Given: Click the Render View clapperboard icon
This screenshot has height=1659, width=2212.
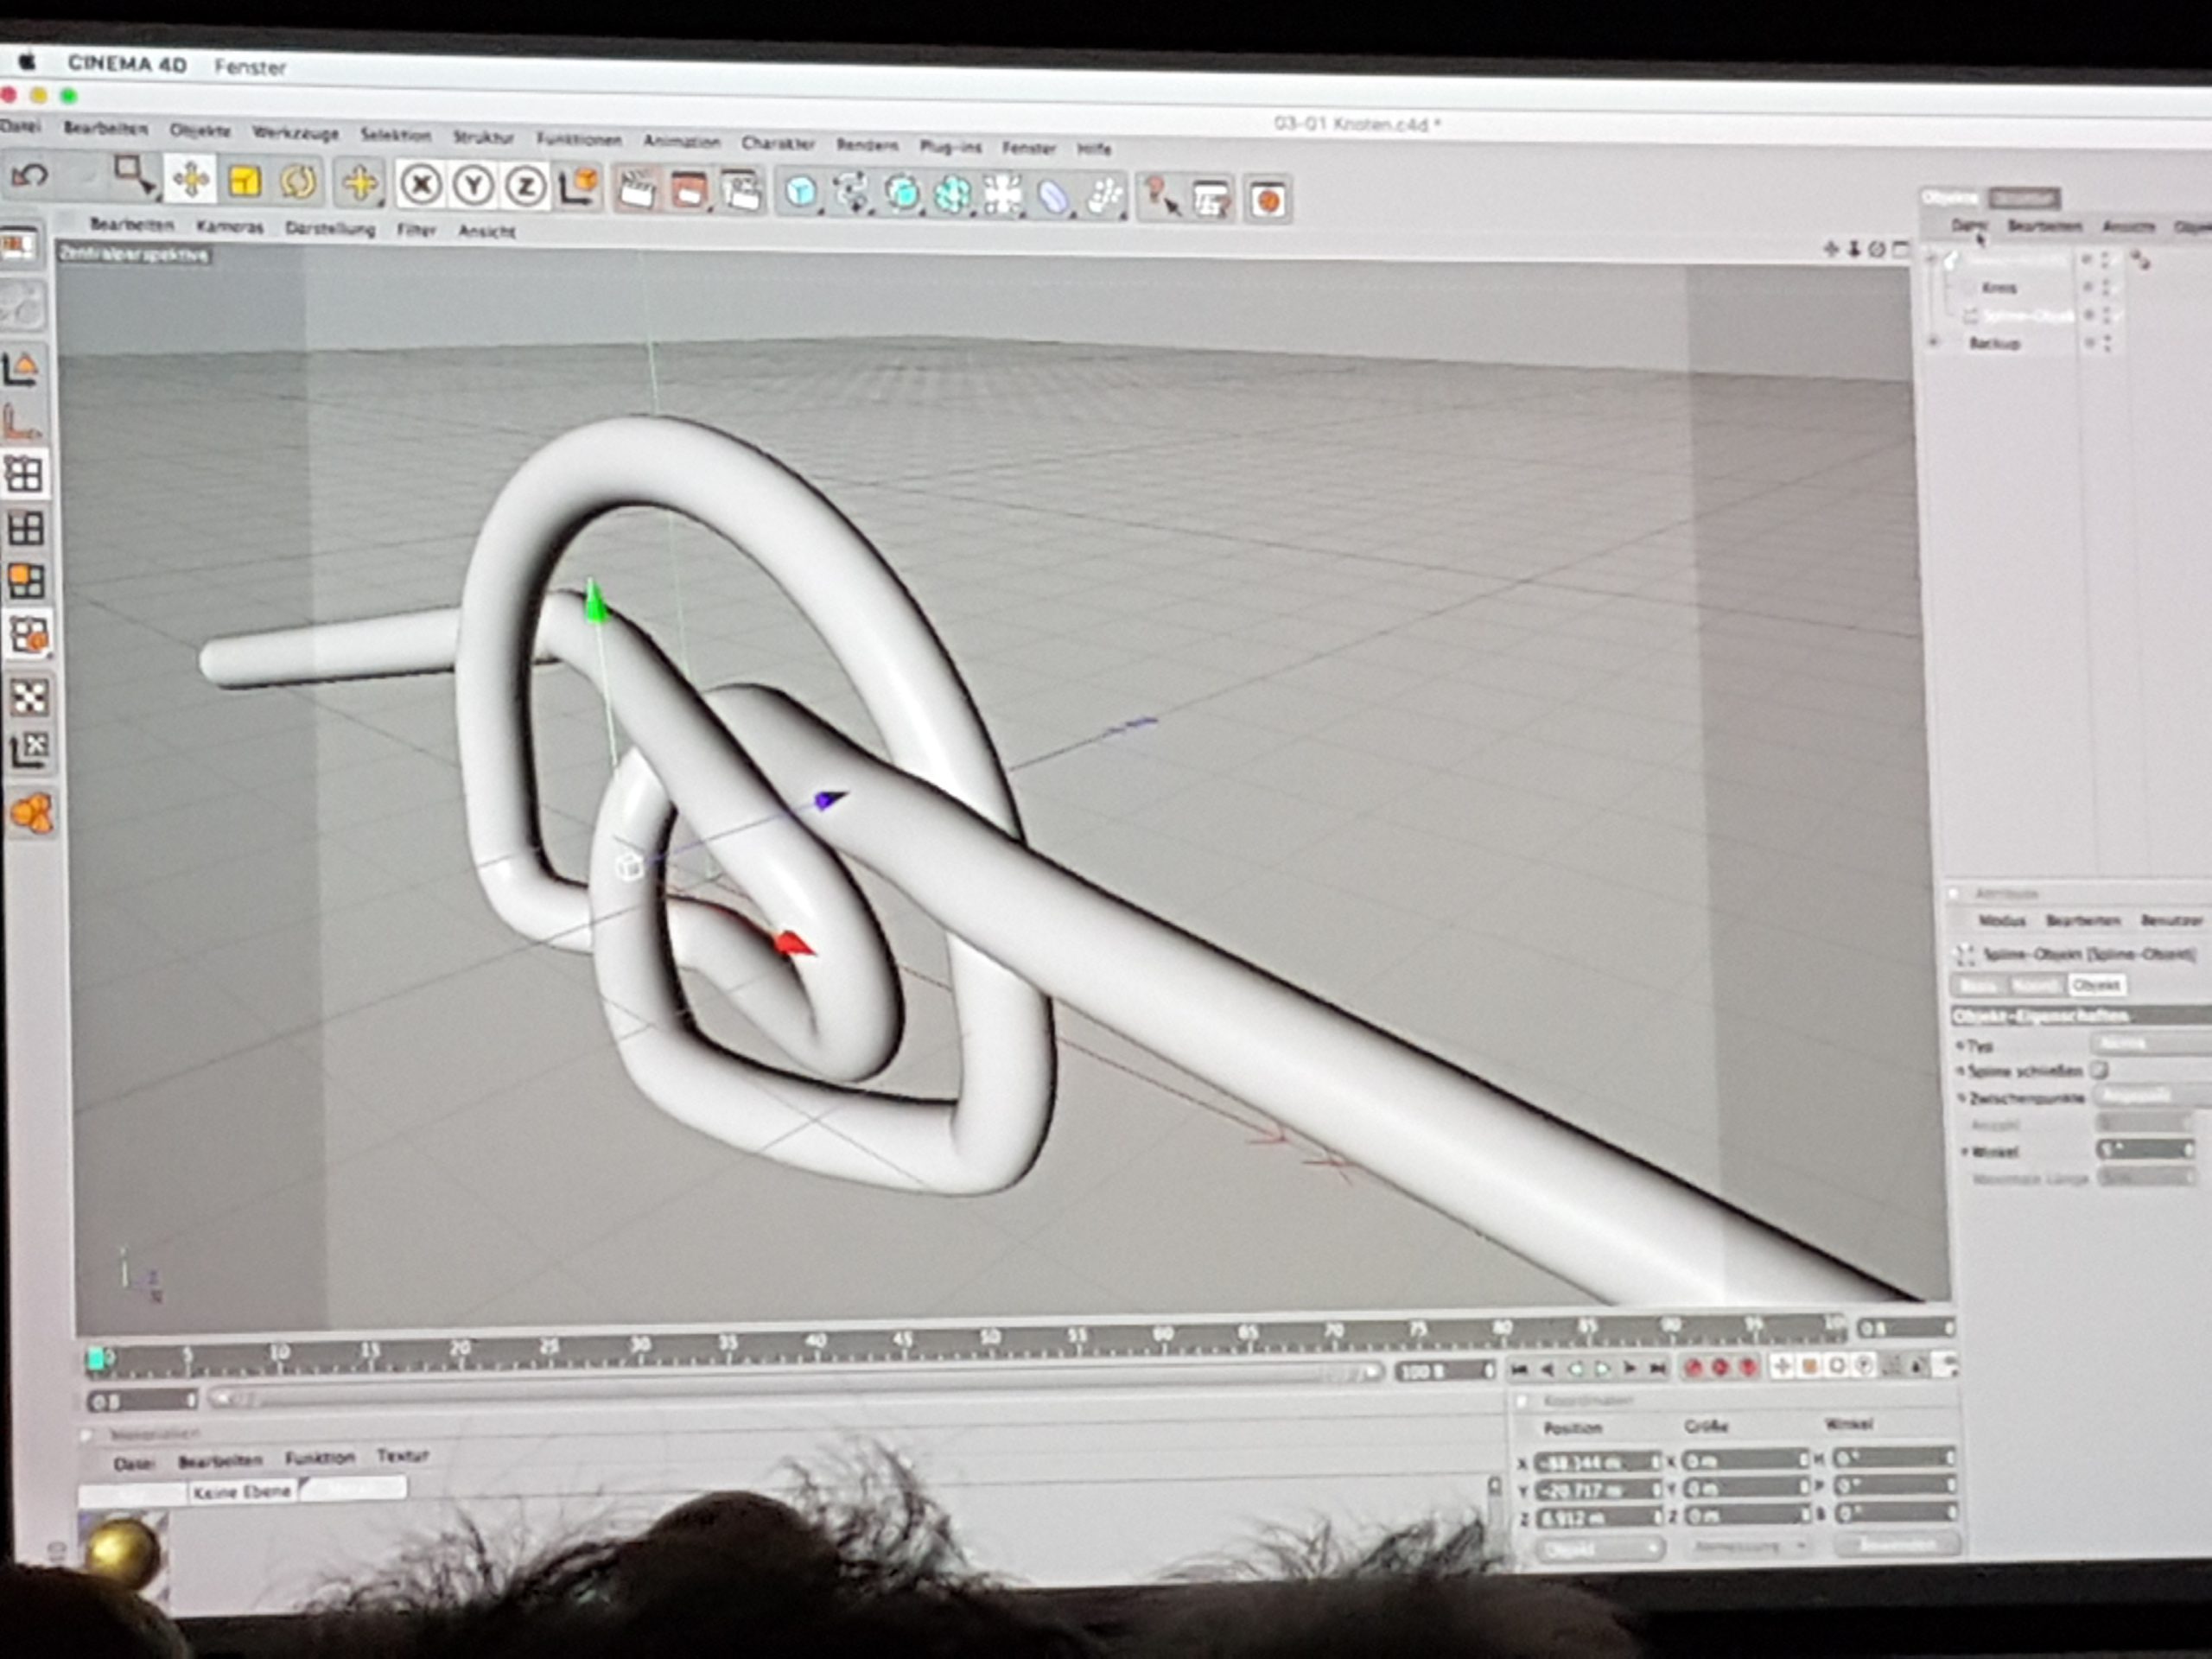Looking at the screenshot, I should point(635,189).
